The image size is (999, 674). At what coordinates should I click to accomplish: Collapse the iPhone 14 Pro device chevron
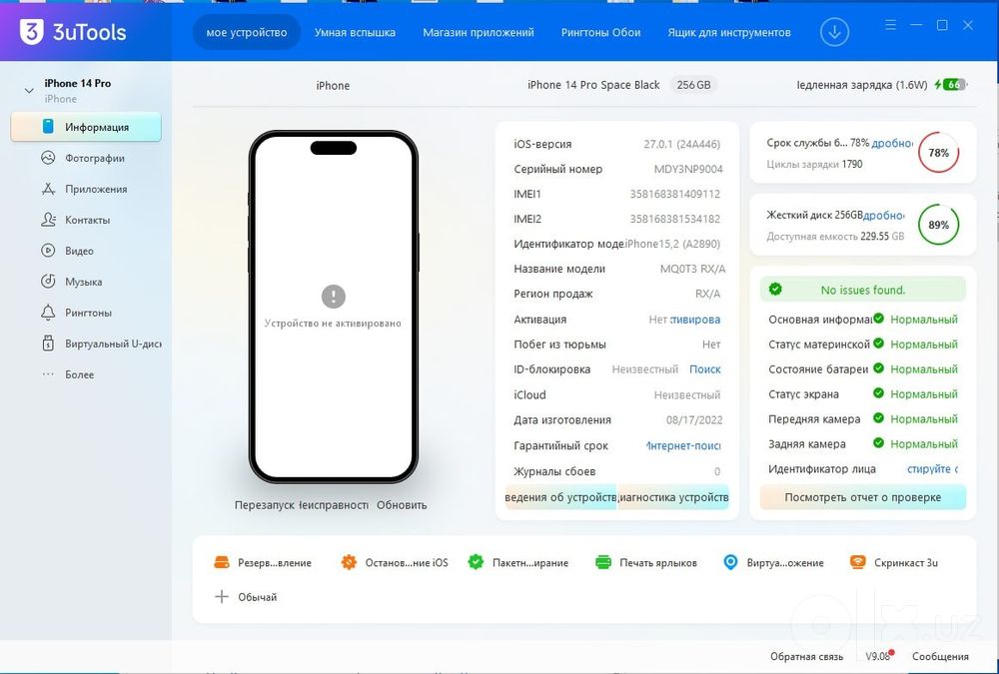pos(29,91)
